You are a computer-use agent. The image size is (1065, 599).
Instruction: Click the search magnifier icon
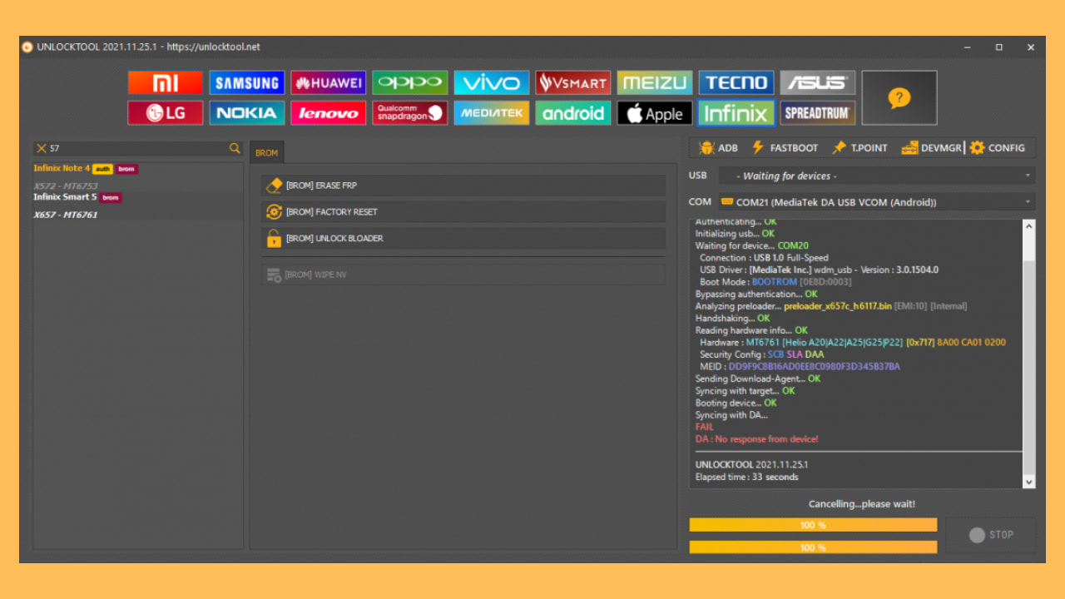click(x=235, y=148)
